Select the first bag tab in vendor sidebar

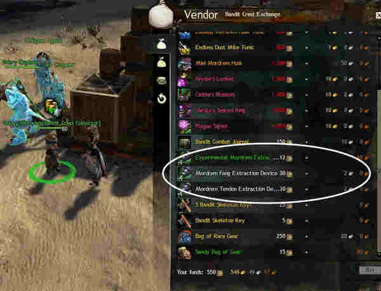click(161, 44)
